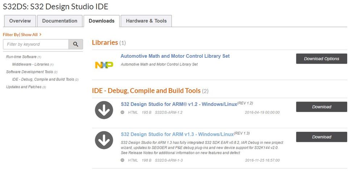The image size is (362, 173).
Task: Switch to the Documentation tab
Action: tap(60, 21)
